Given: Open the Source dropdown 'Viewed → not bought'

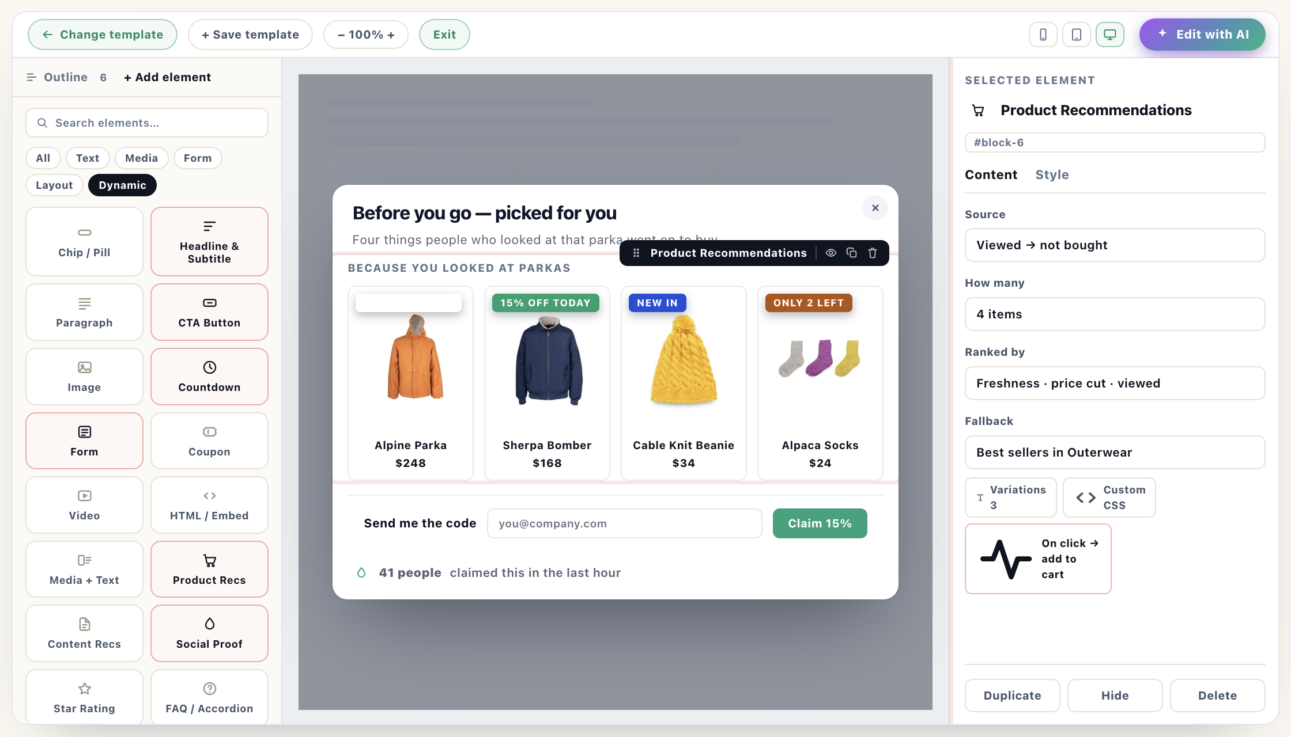Looking at the screenshot, I should click(1115, 245).
